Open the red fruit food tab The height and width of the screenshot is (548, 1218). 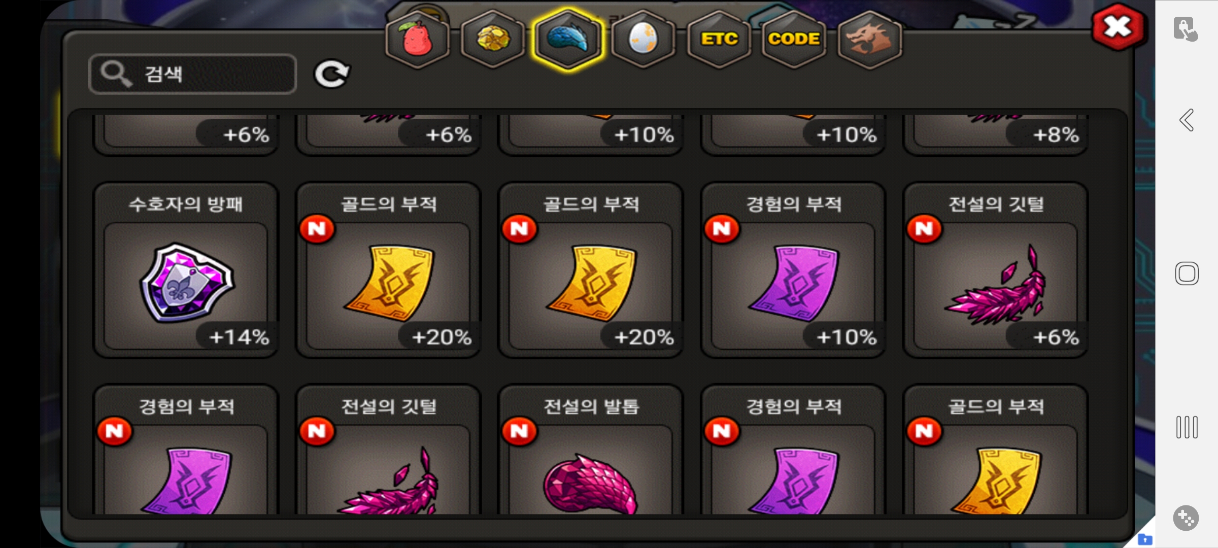click(x=417, y=40)
